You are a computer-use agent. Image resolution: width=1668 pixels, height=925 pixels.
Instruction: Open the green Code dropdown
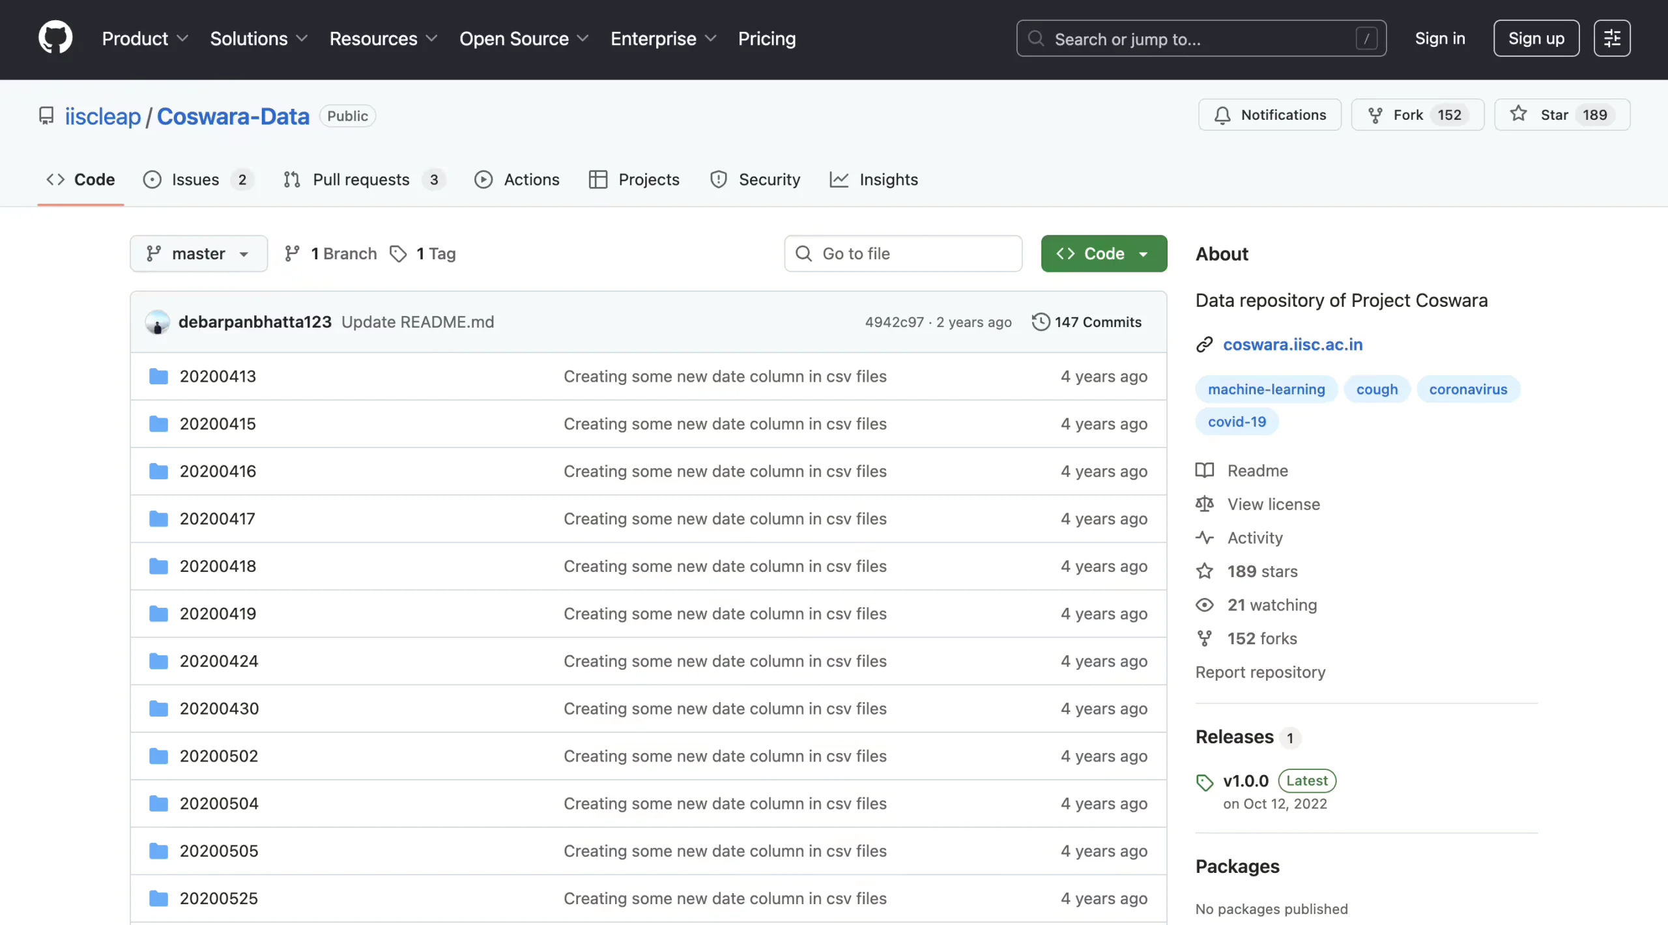click(x=1104, y=253)
